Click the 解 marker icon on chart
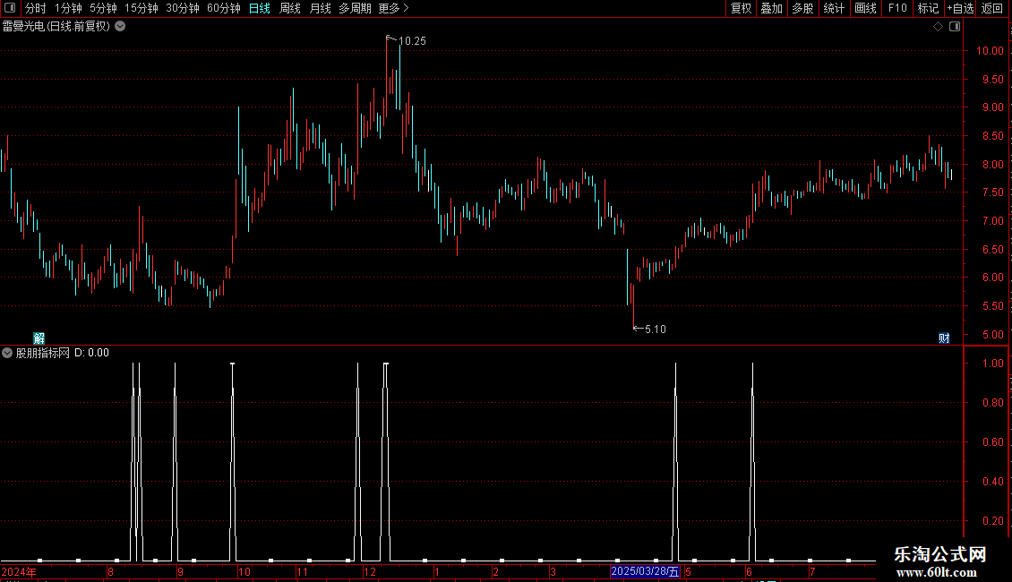Screen dimensions: 1012x582 pyautogui.click(x=39, y=338)
